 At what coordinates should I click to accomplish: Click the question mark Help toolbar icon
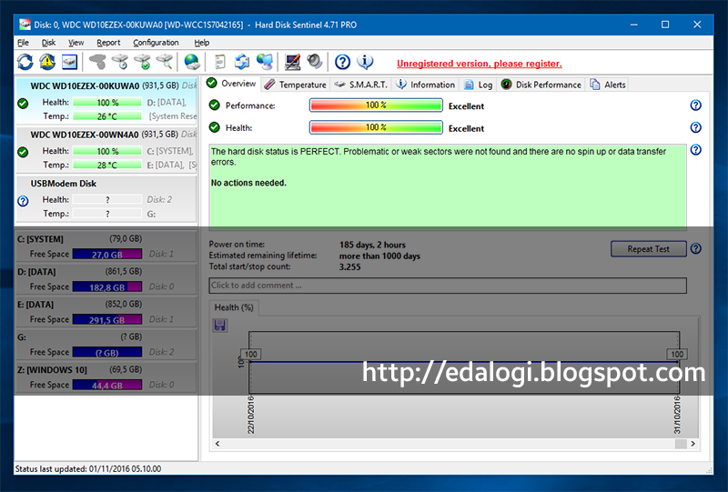point(342,62)
